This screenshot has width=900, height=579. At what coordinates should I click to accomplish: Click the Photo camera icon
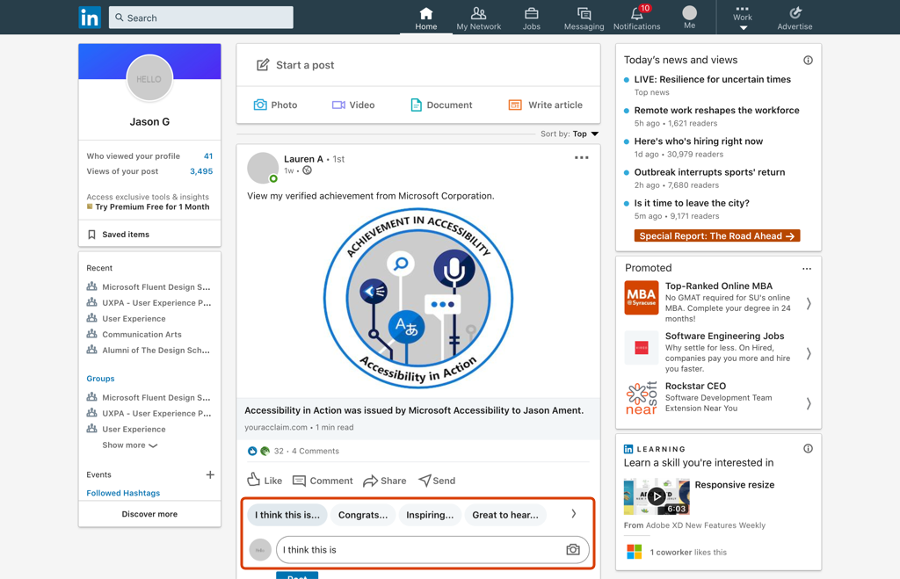(x=260, y=105)
